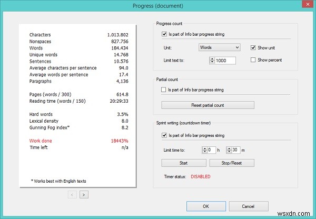Close the Progress (document) window
This screenshot has width=316, height=219.
[x=308, y=4]
